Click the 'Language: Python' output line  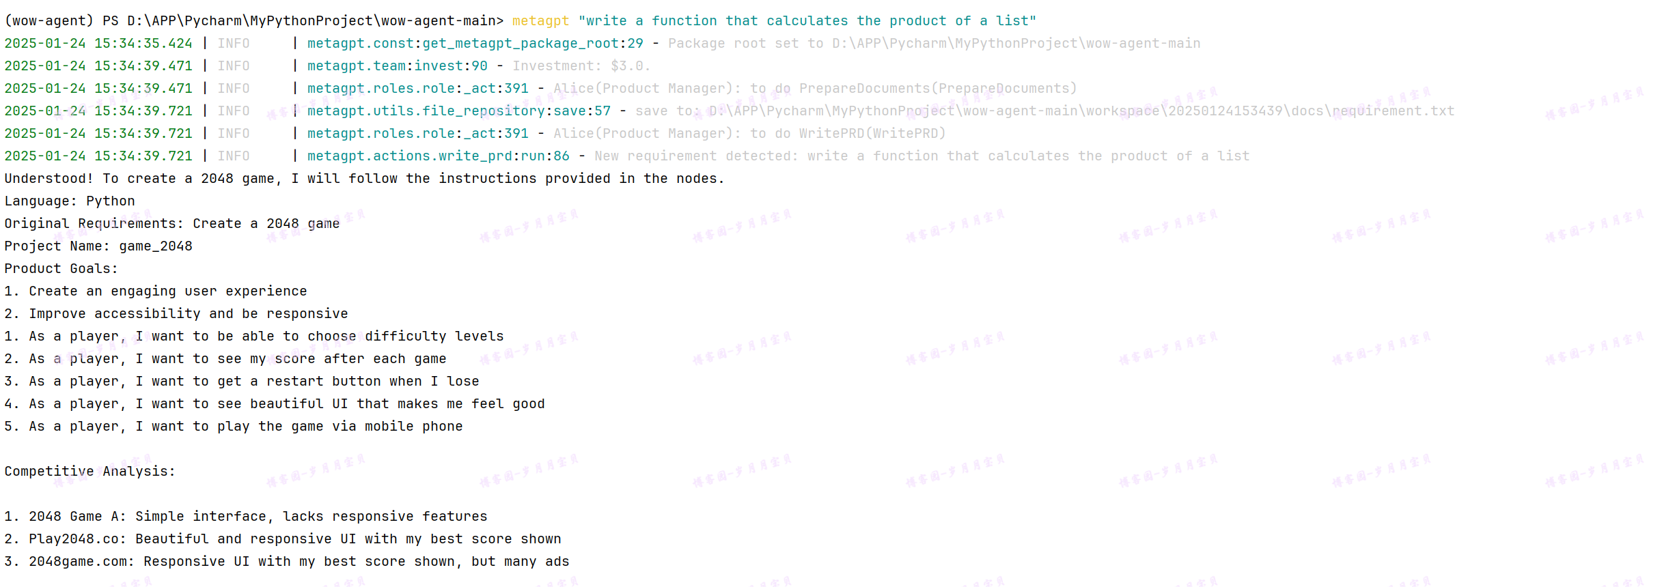pos(70,201)
